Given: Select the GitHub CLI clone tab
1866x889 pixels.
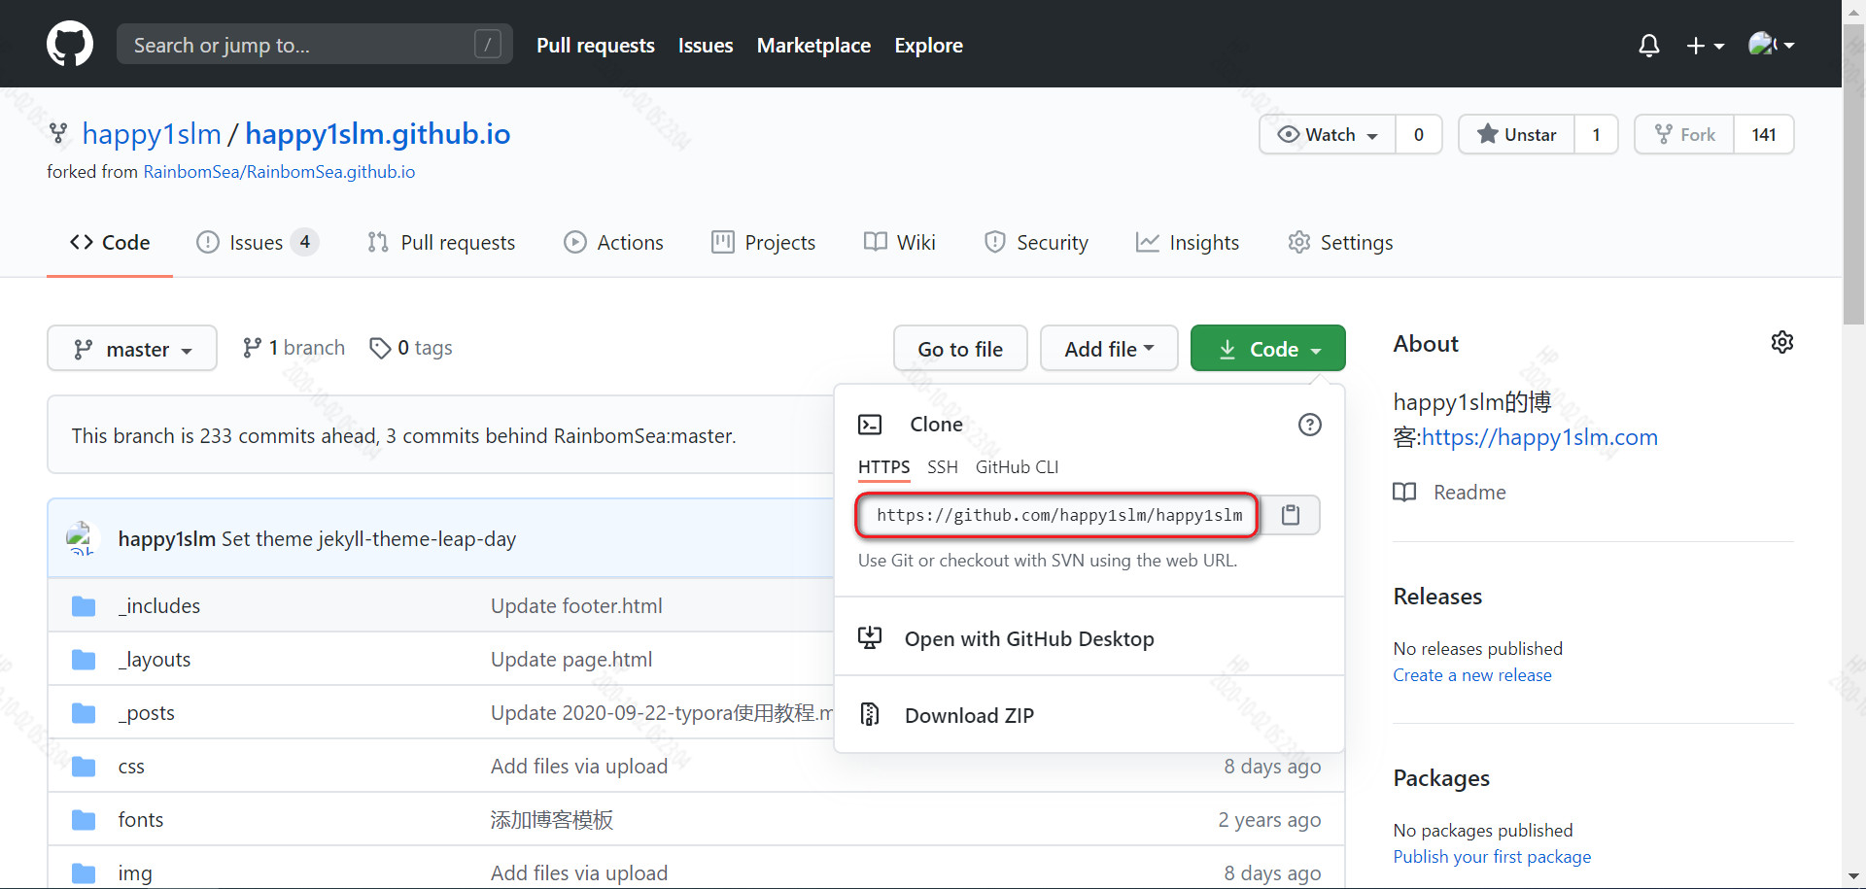Looking at the screenshot, I should point(1017,467).
